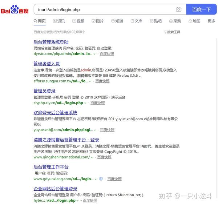Switch to the 资讯 tab

(59, 21)
